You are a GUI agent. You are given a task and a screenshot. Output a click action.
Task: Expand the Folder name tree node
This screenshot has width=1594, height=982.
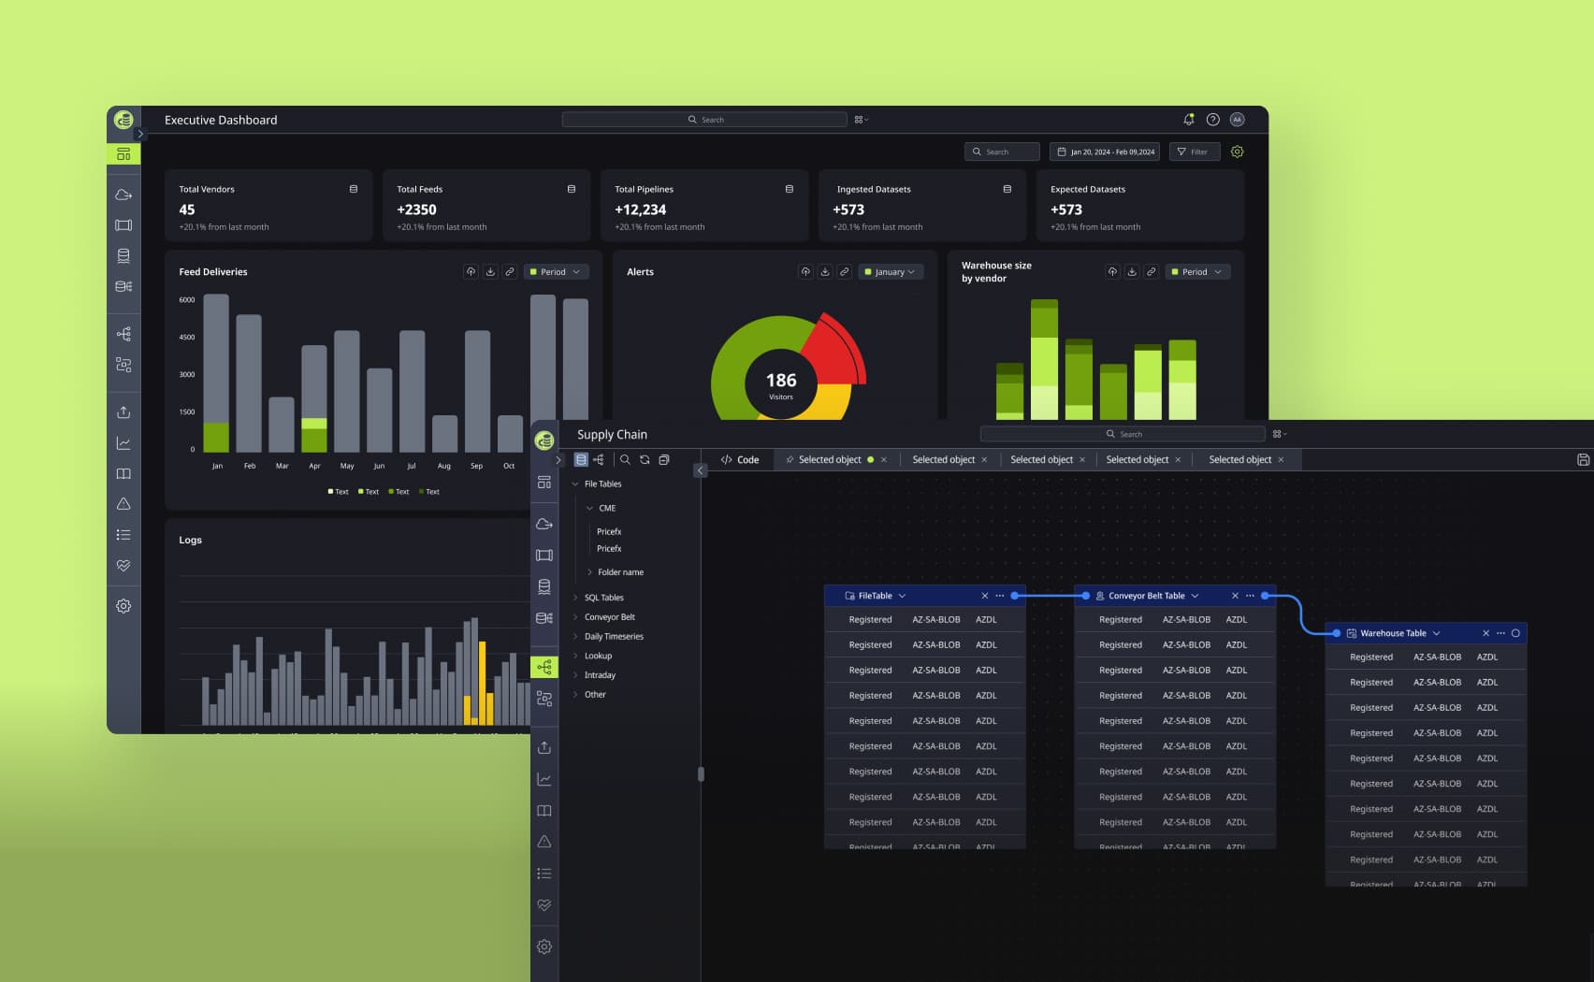(x=589, y=572)
